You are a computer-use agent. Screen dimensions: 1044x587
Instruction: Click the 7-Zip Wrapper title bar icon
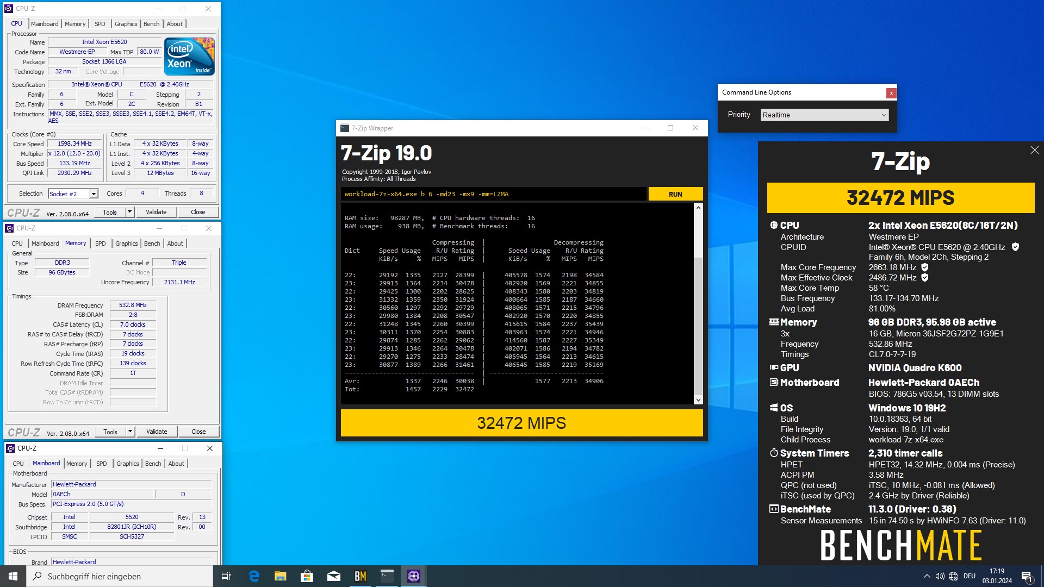345,128
